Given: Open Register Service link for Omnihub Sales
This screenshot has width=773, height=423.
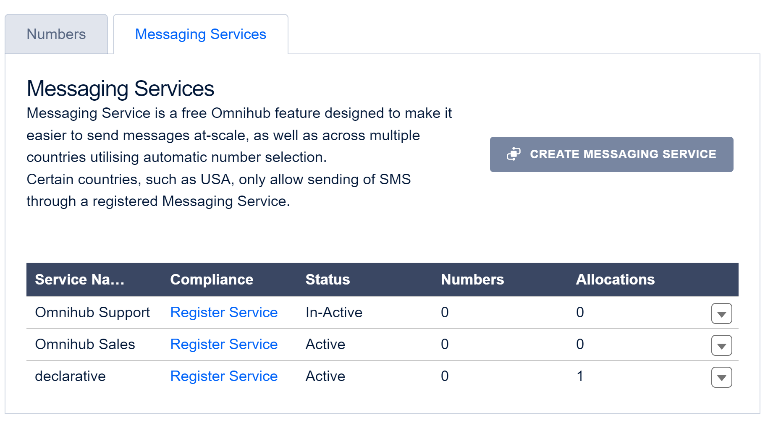Looking at the screenshot, I should coord(224,344).
